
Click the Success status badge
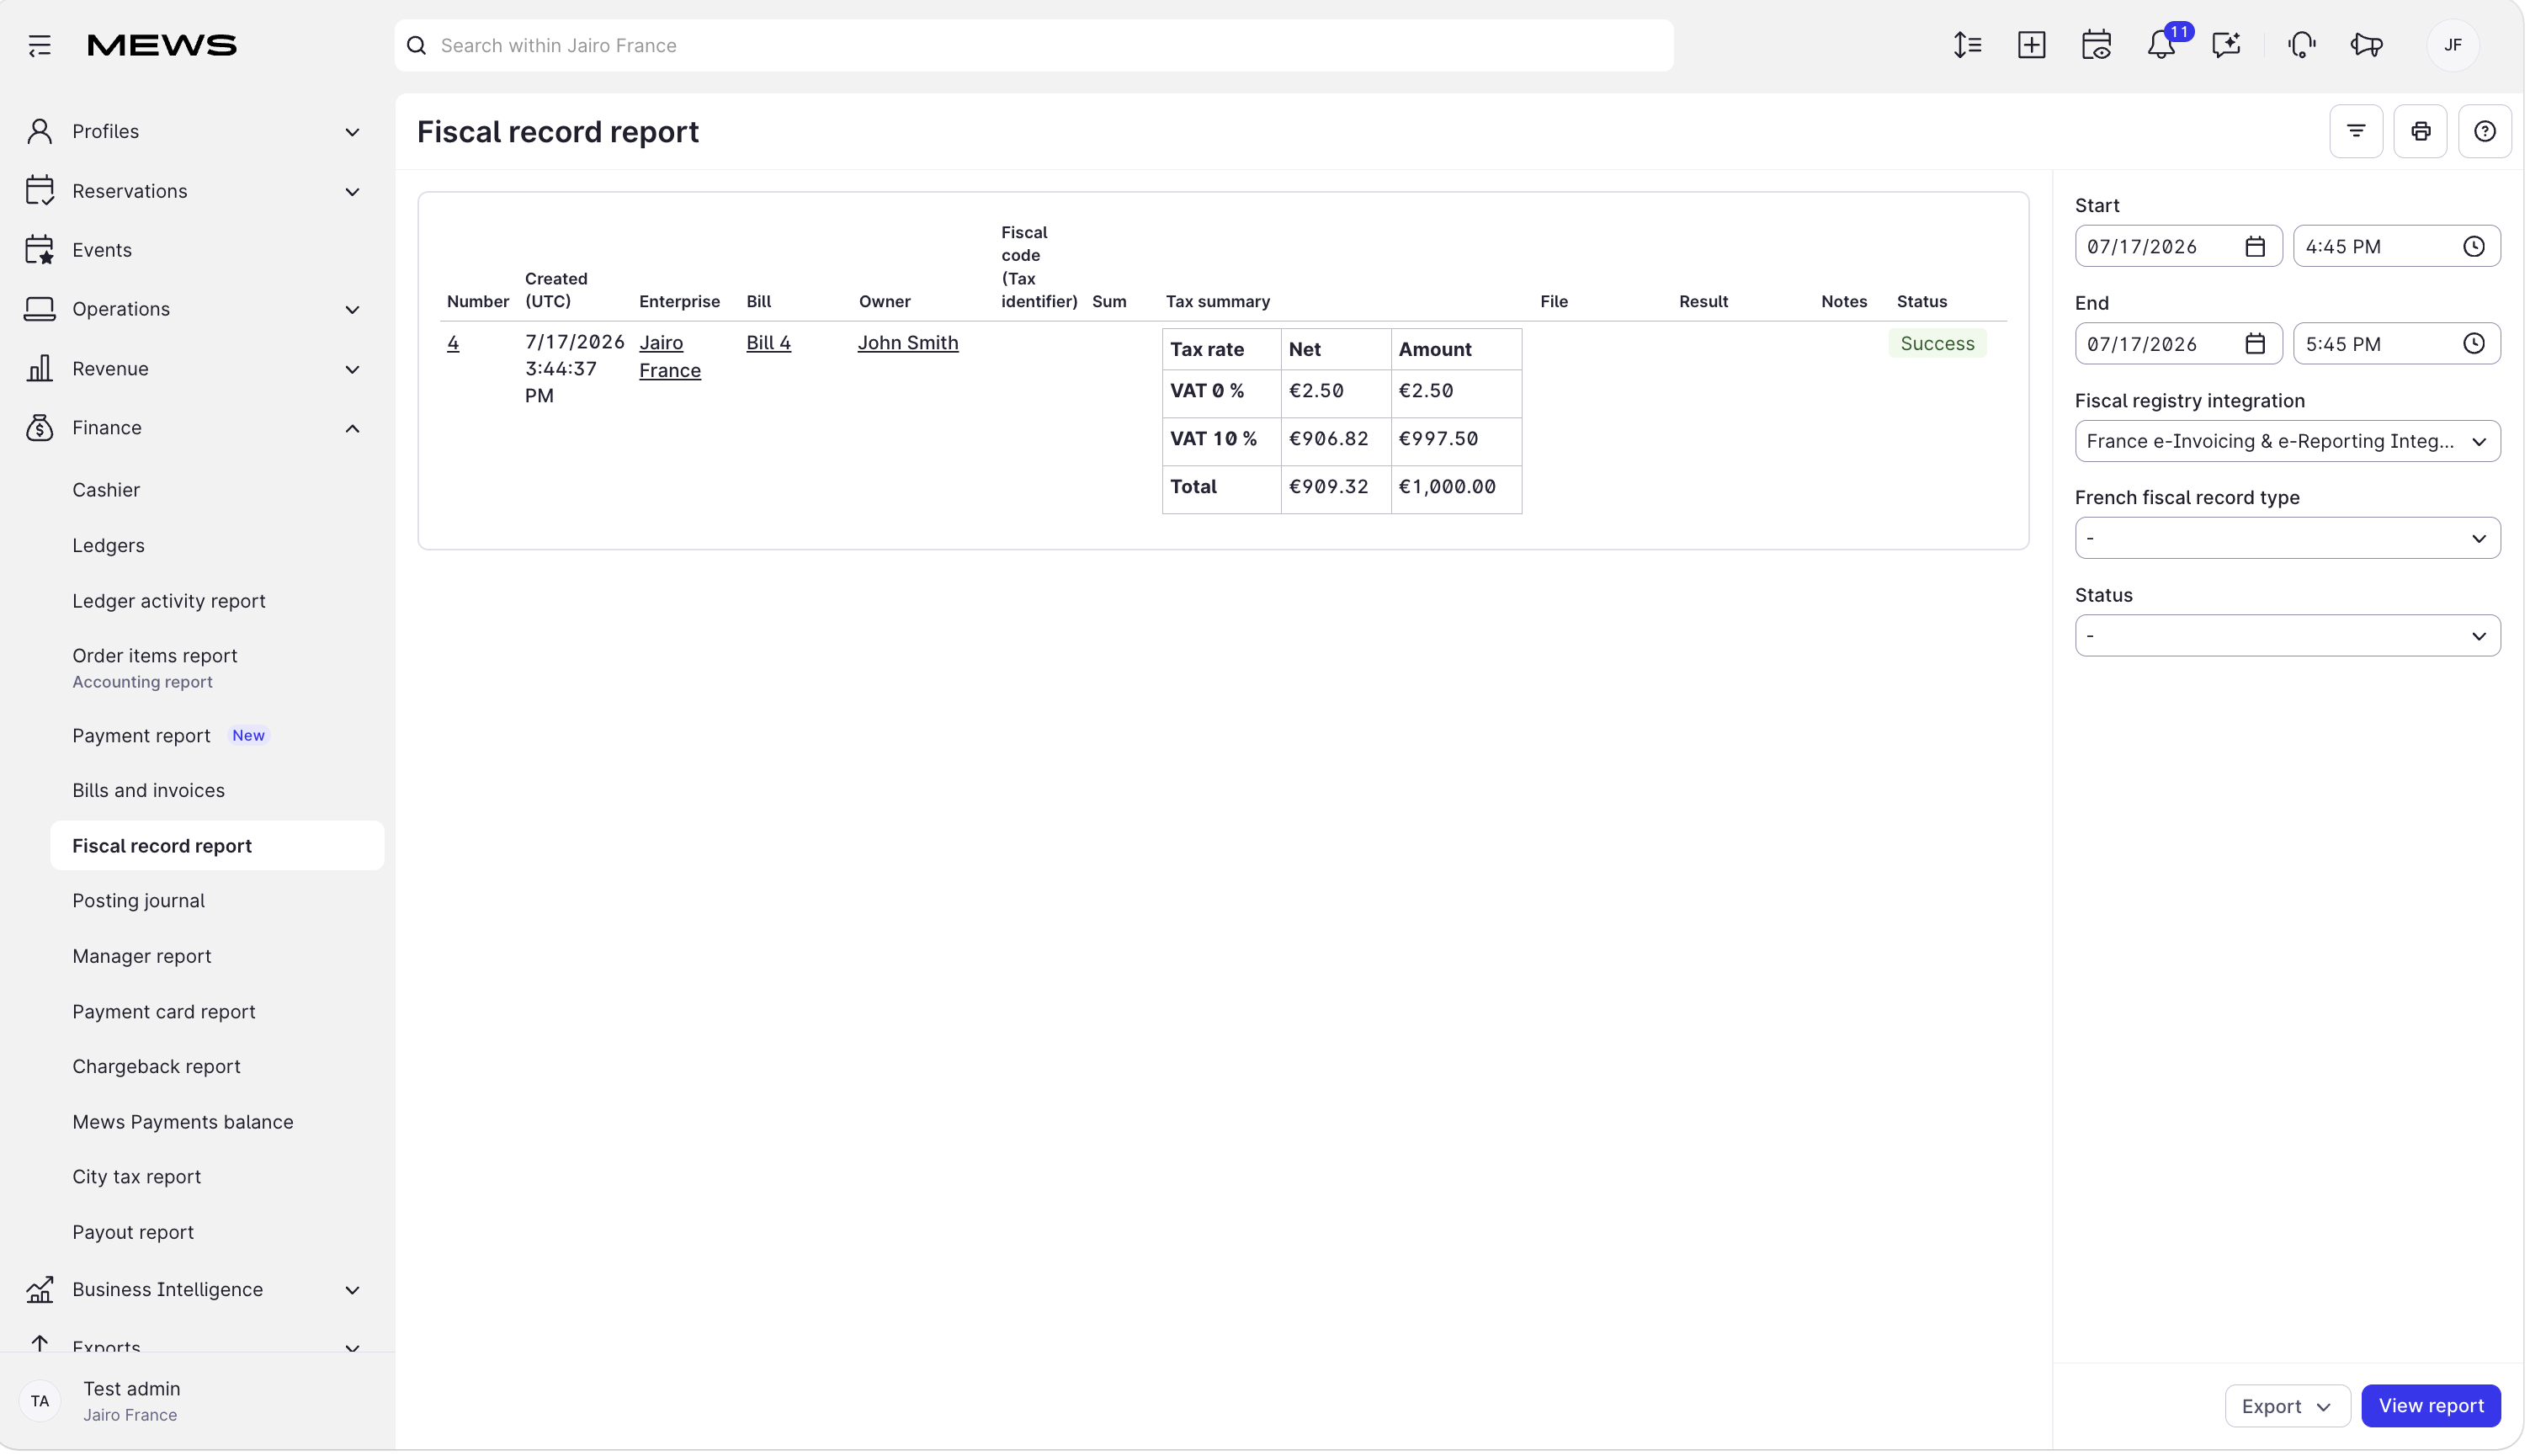point(1940,344)
